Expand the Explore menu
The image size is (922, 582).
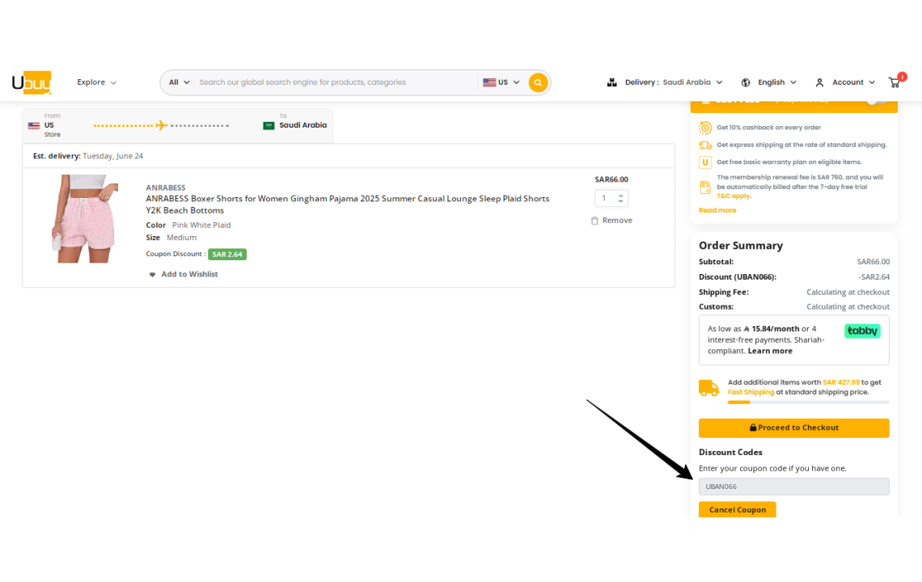(x=97, y=82)
